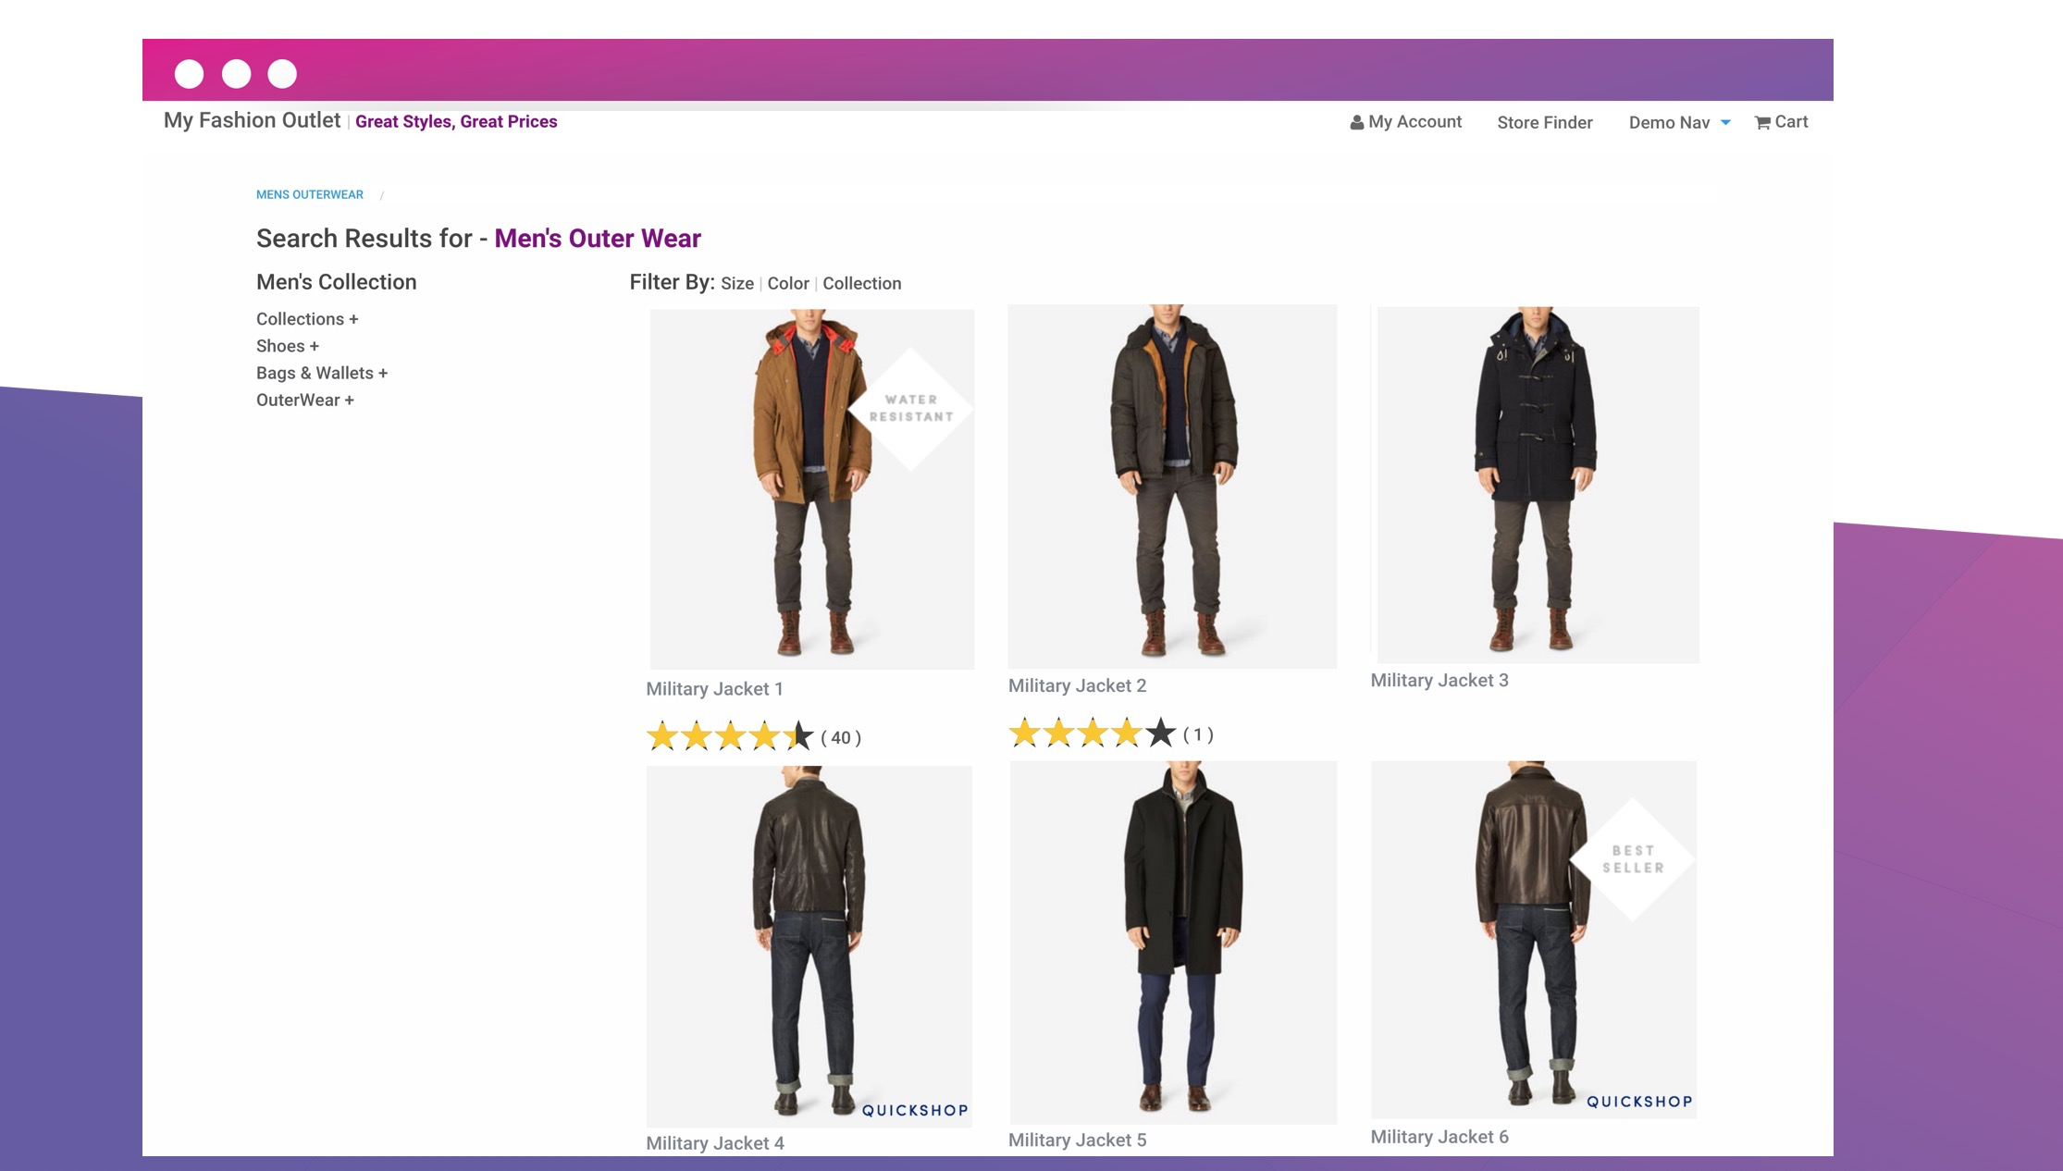2063x1171 pixels.
Task: Click the Military Jacket 4 title
Action: click(x=715, y=1143)
